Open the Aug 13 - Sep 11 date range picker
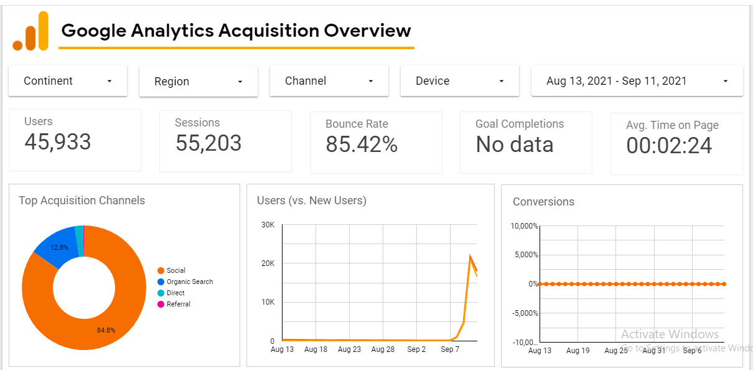Screen dimensions: 753x370 click(637, 81)
